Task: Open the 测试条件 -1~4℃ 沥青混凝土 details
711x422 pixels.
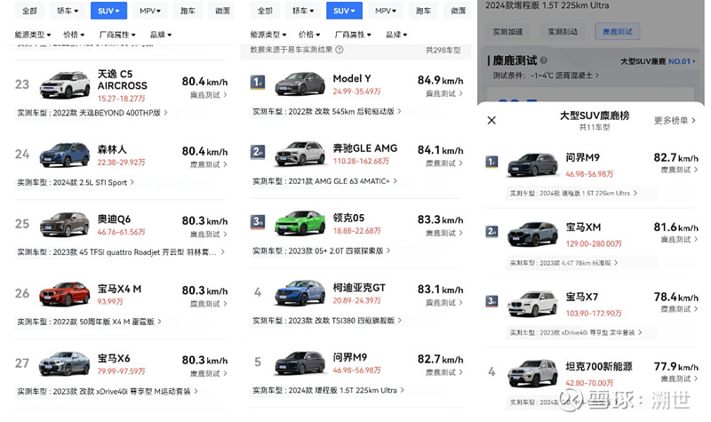Action: point(546,76)
